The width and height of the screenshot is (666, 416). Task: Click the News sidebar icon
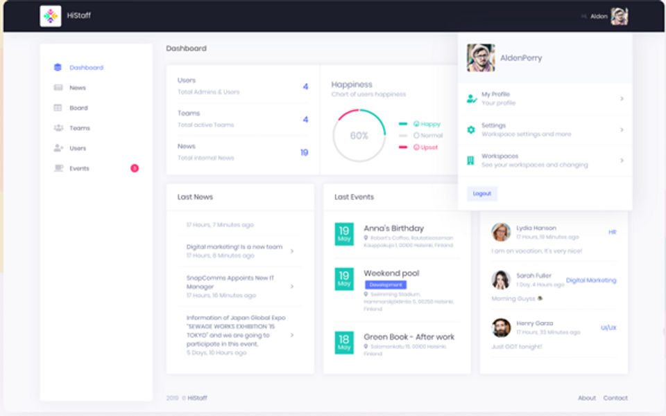(x=58, y=88)
